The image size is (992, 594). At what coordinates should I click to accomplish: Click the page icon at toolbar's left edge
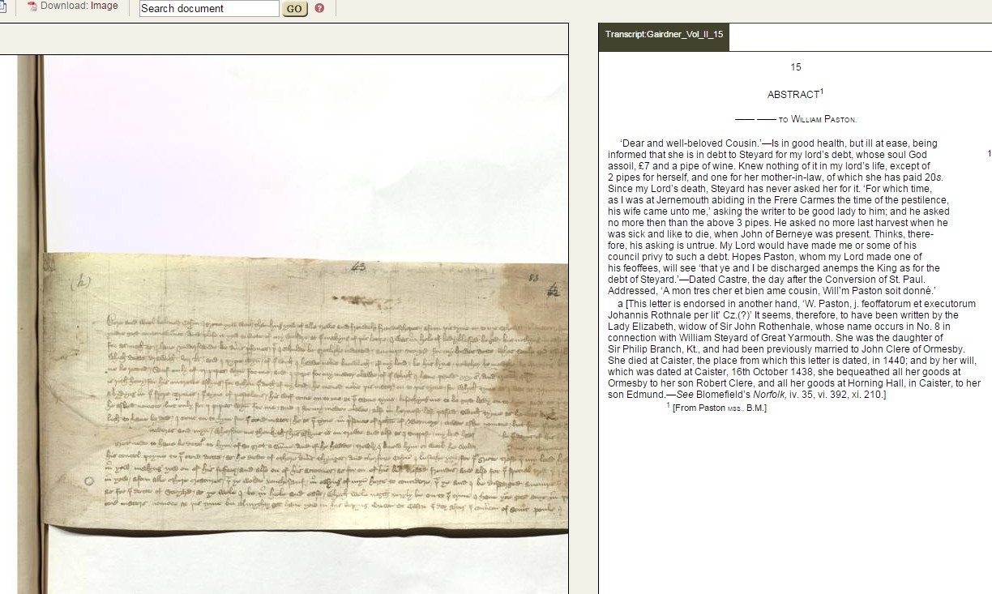pyautogui.click(x=3, y=6)
